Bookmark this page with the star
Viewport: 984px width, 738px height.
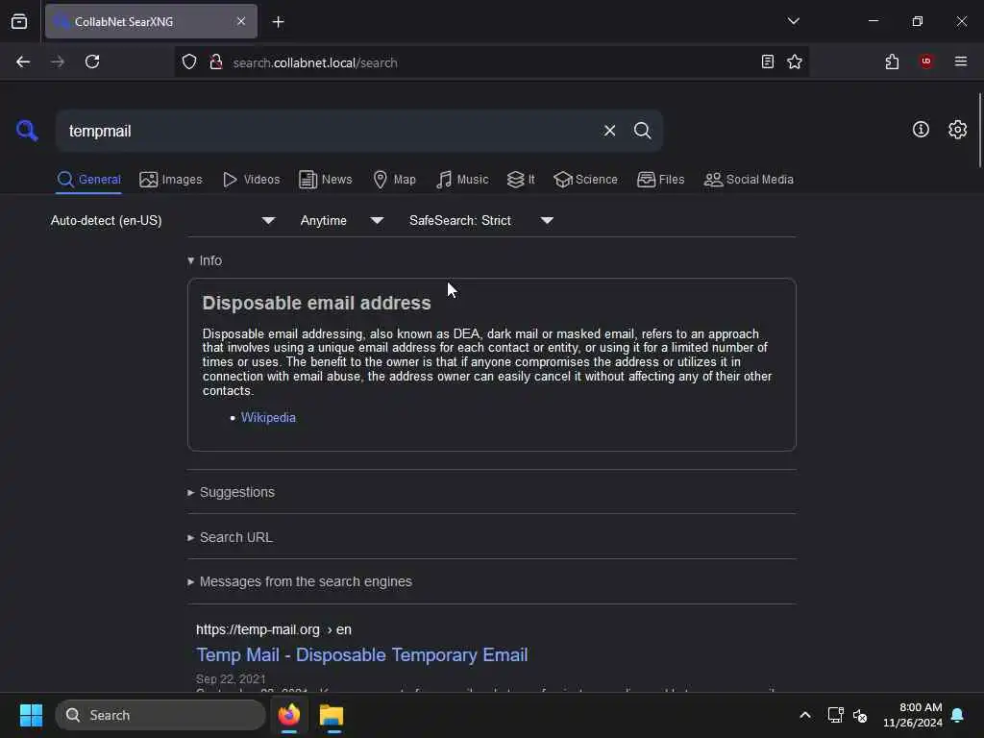795,61
